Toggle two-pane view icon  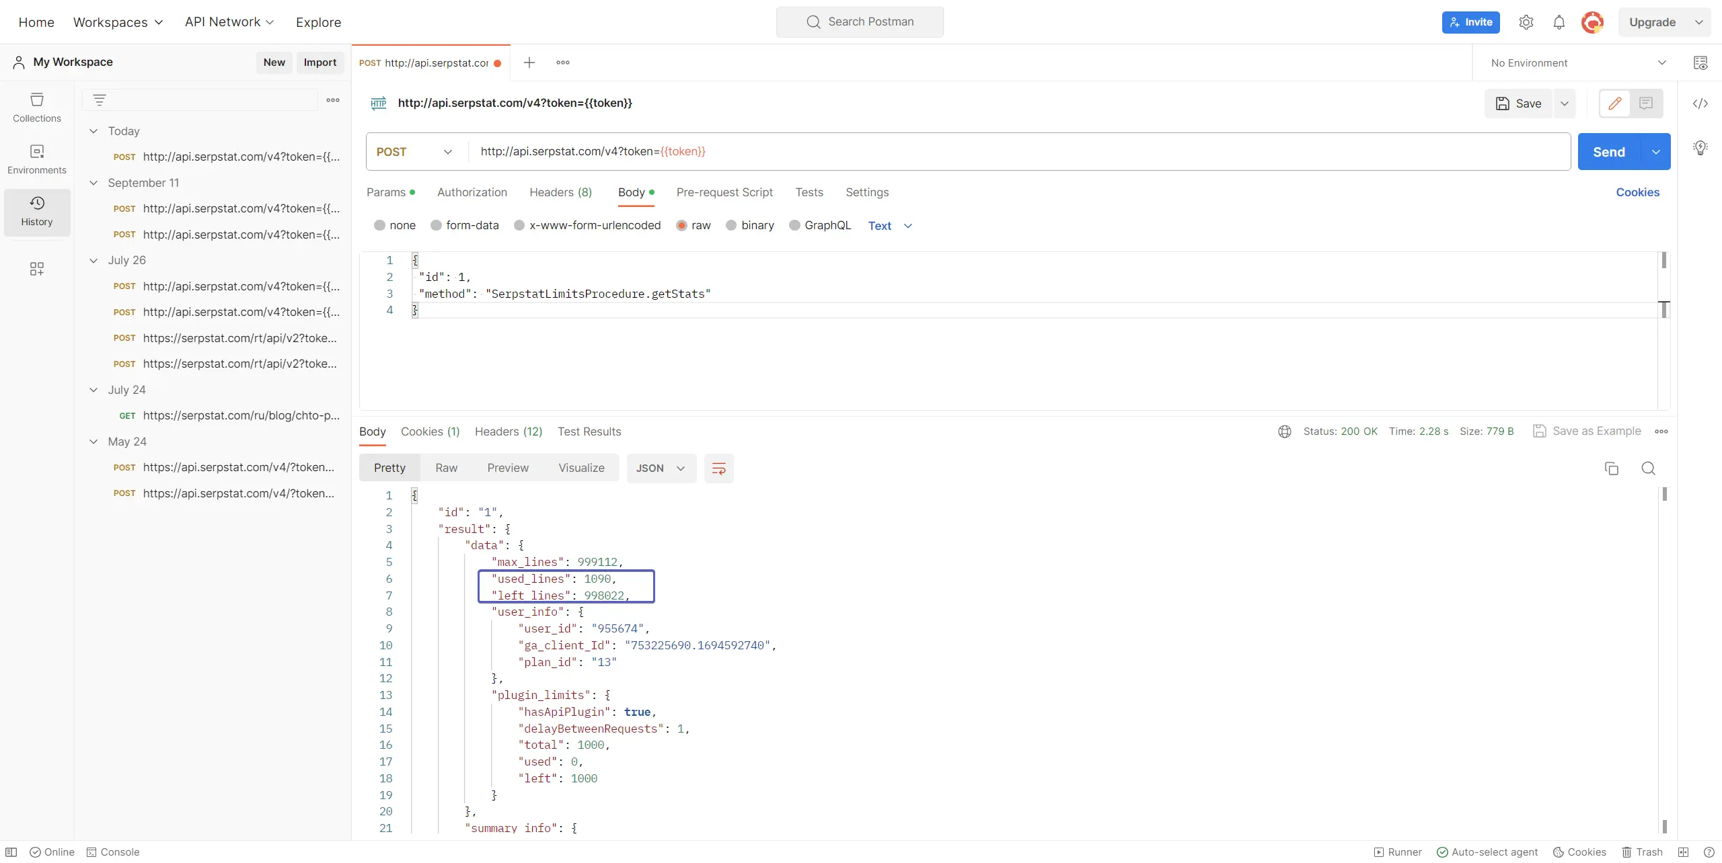[x=1684, y=852]
